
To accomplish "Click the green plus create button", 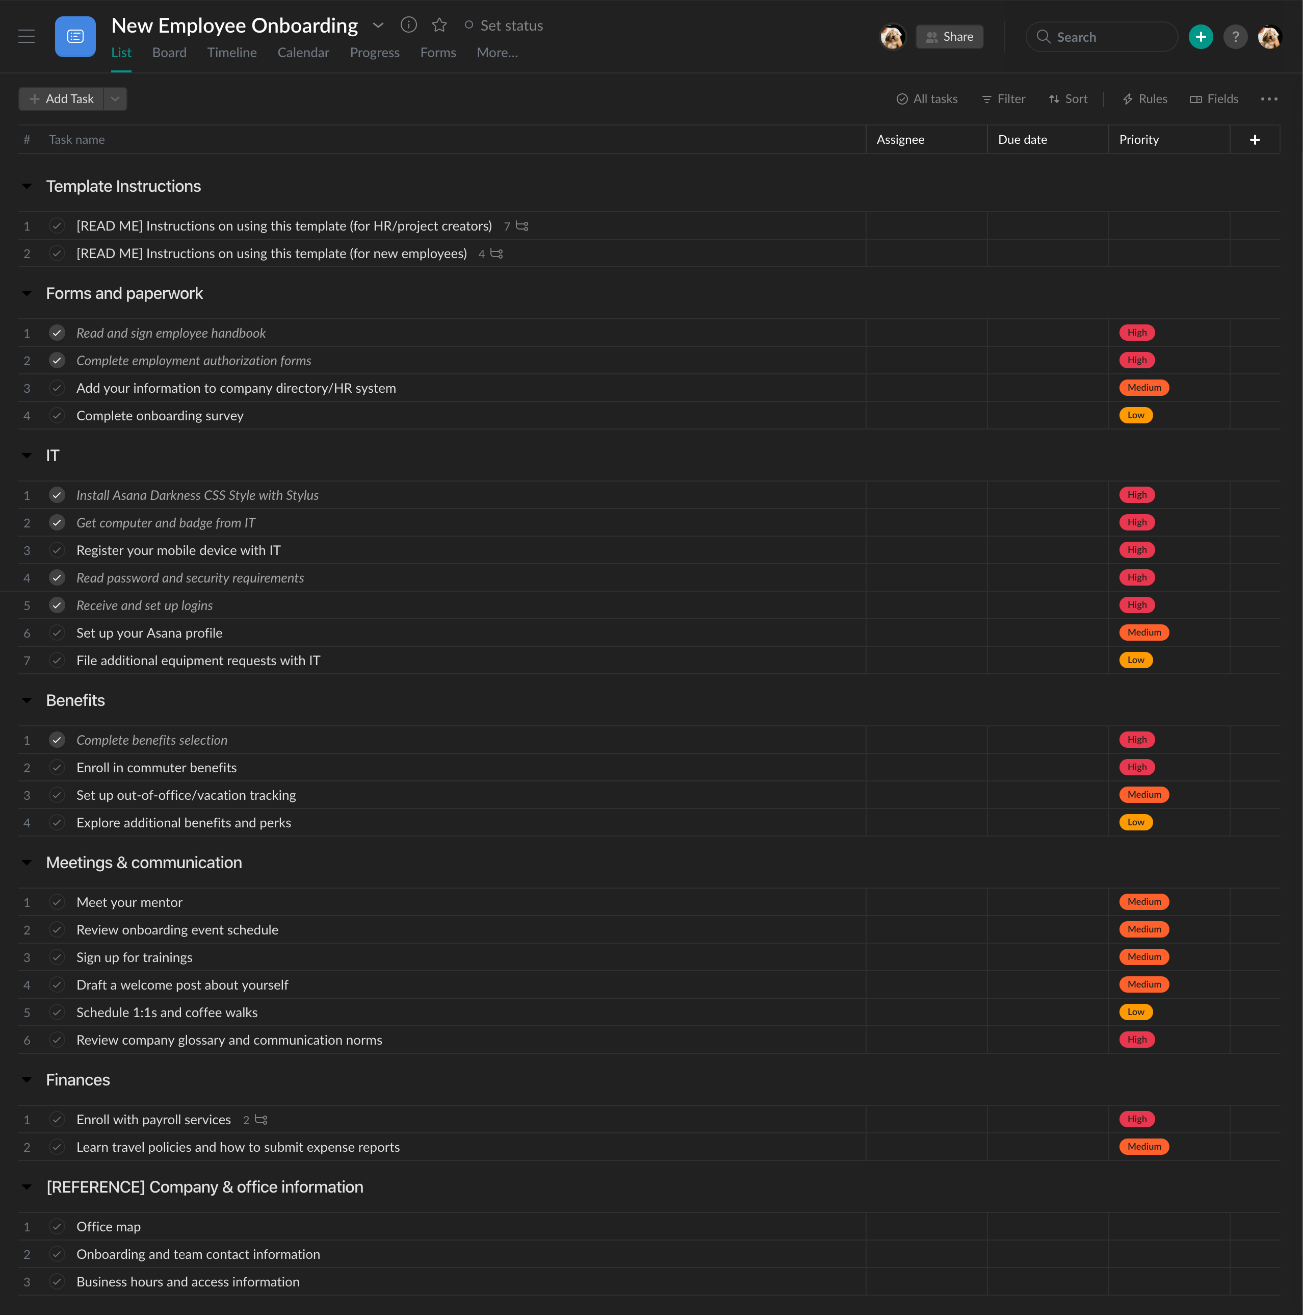I will pos(1201,37).
